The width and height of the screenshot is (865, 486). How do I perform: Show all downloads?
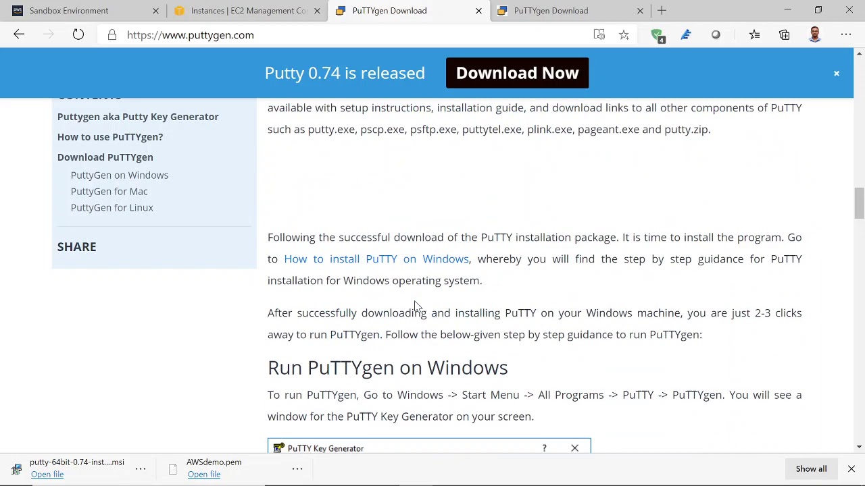tap(811, 468)
